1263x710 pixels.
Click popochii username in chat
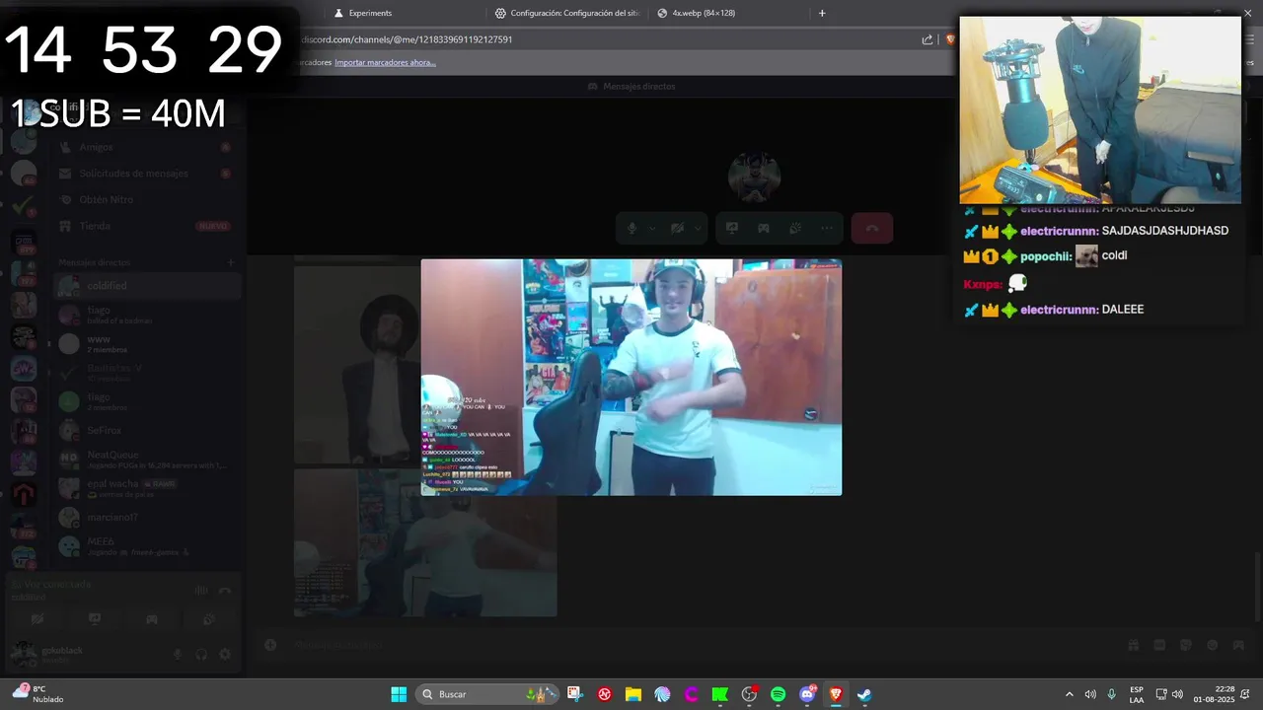coord(1046,255)
